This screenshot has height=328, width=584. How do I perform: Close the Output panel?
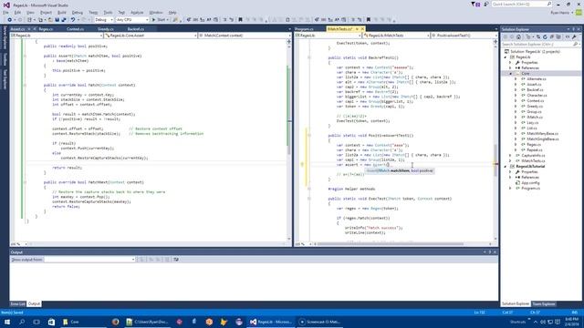(x=495, y=252)
